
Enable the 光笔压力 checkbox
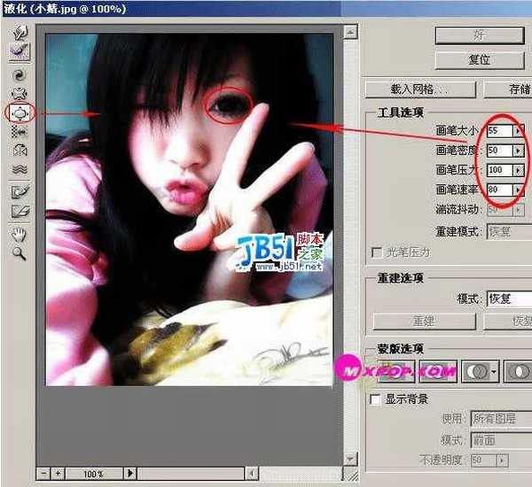377,252
